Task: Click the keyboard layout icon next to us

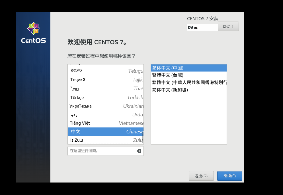Action: click(x=190, y=28)
